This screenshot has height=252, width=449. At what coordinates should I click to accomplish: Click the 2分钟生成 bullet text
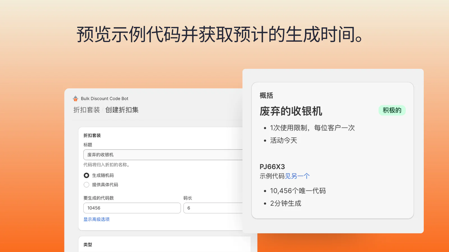coord(286,204)
